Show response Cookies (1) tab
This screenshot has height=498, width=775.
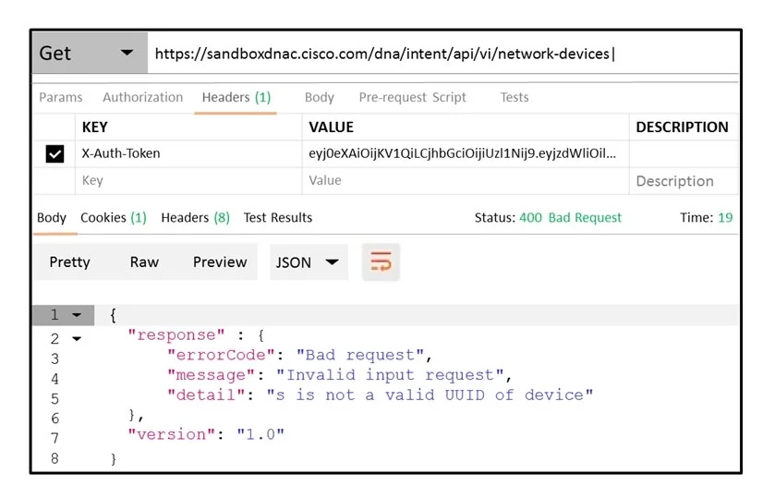(x=114, y=218)
